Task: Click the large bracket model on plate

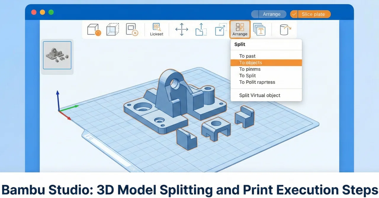Action: tap(175, 102)
